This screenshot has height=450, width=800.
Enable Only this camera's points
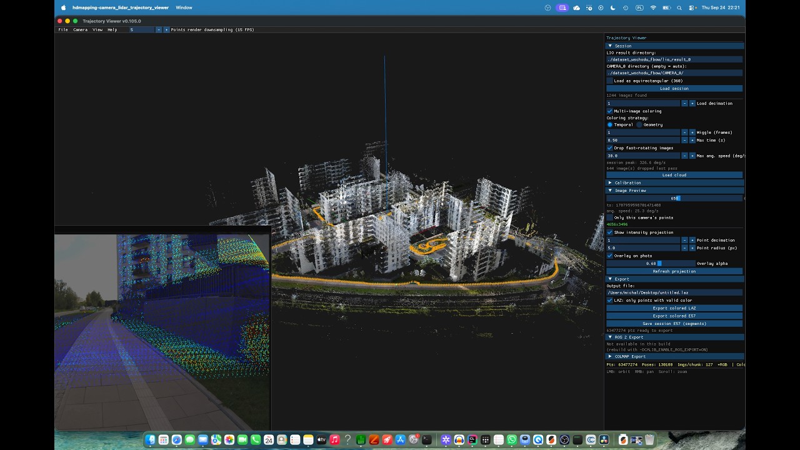610,217
